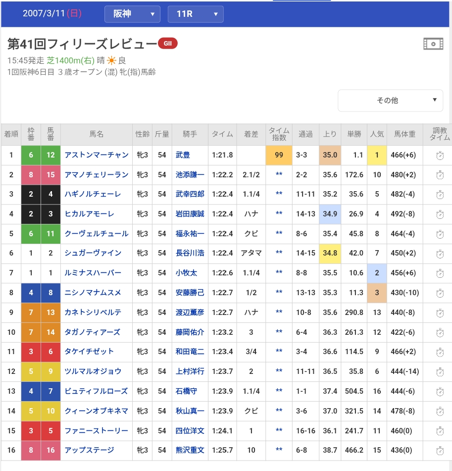Click stopwatch icon for ビュティフルローズ
The height and width of the screenshot is (471, 452).
[440, 392]
